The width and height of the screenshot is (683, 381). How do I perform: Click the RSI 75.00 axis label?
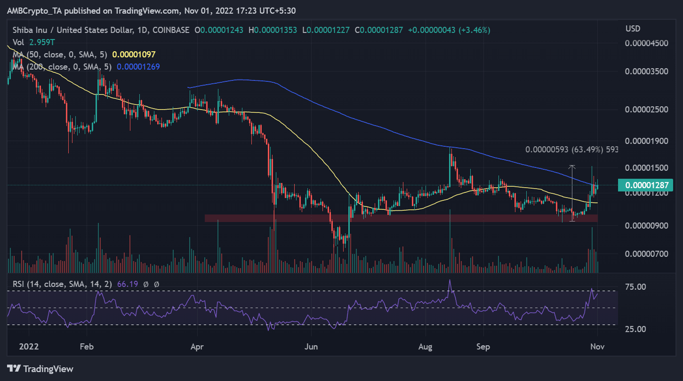635,287
